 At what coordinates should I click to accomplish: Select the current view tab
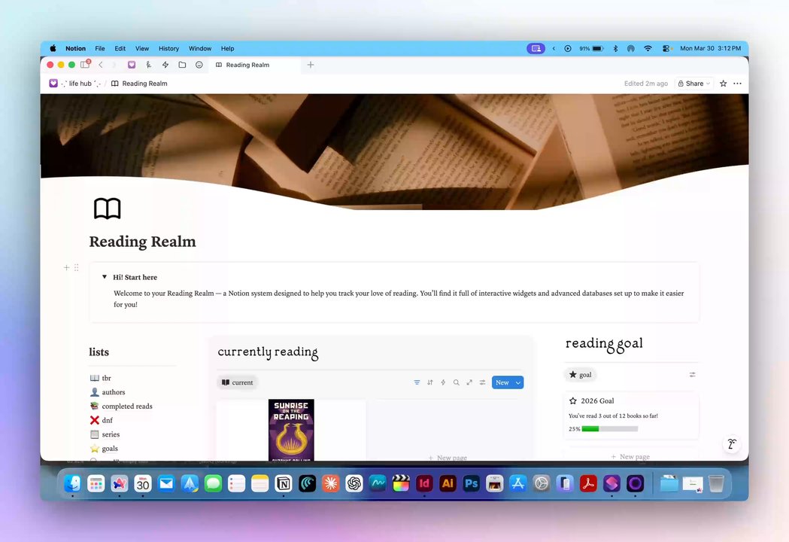(237, 382)
